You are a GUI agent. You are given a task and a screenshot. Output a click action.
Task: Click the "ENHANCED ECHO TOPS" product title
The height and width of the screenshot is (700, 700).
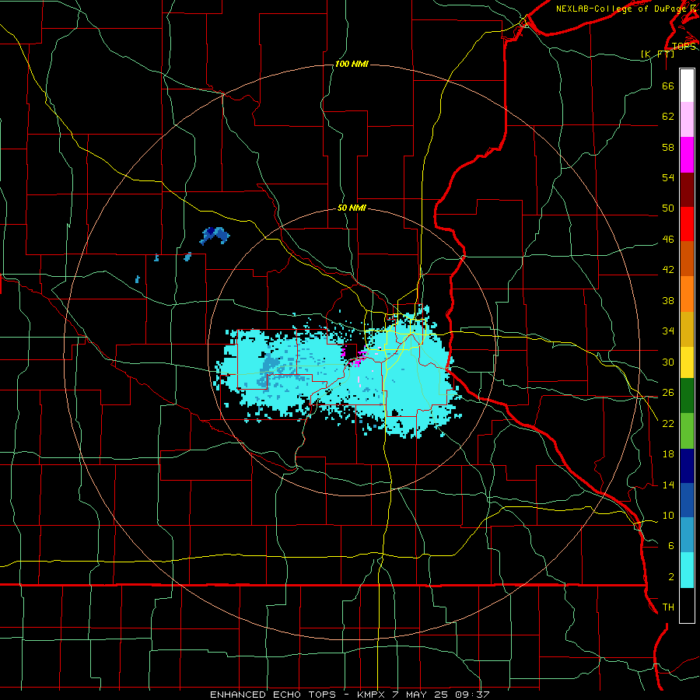point(273,695)
